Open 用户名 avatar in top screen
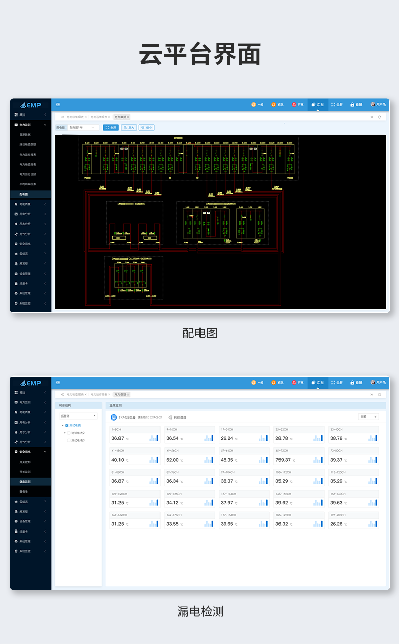This screenshot has height=644, width=400. pyautogui.click(x=373, y=104)
